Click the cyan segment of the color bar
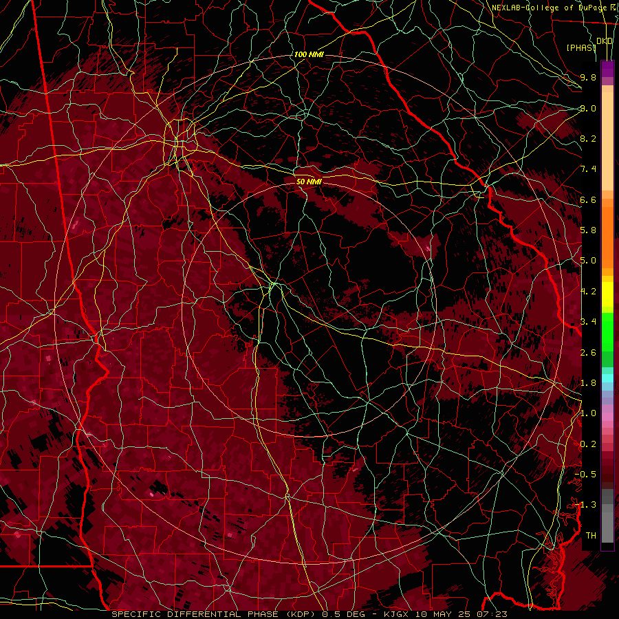 point(607,378)
